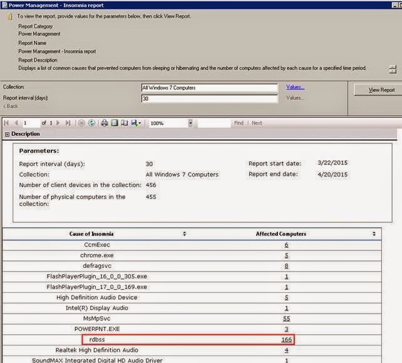The image size is (402, 363).
Task: Sort by Cause of Insomnia column
Action: click(x=184, y=233)
